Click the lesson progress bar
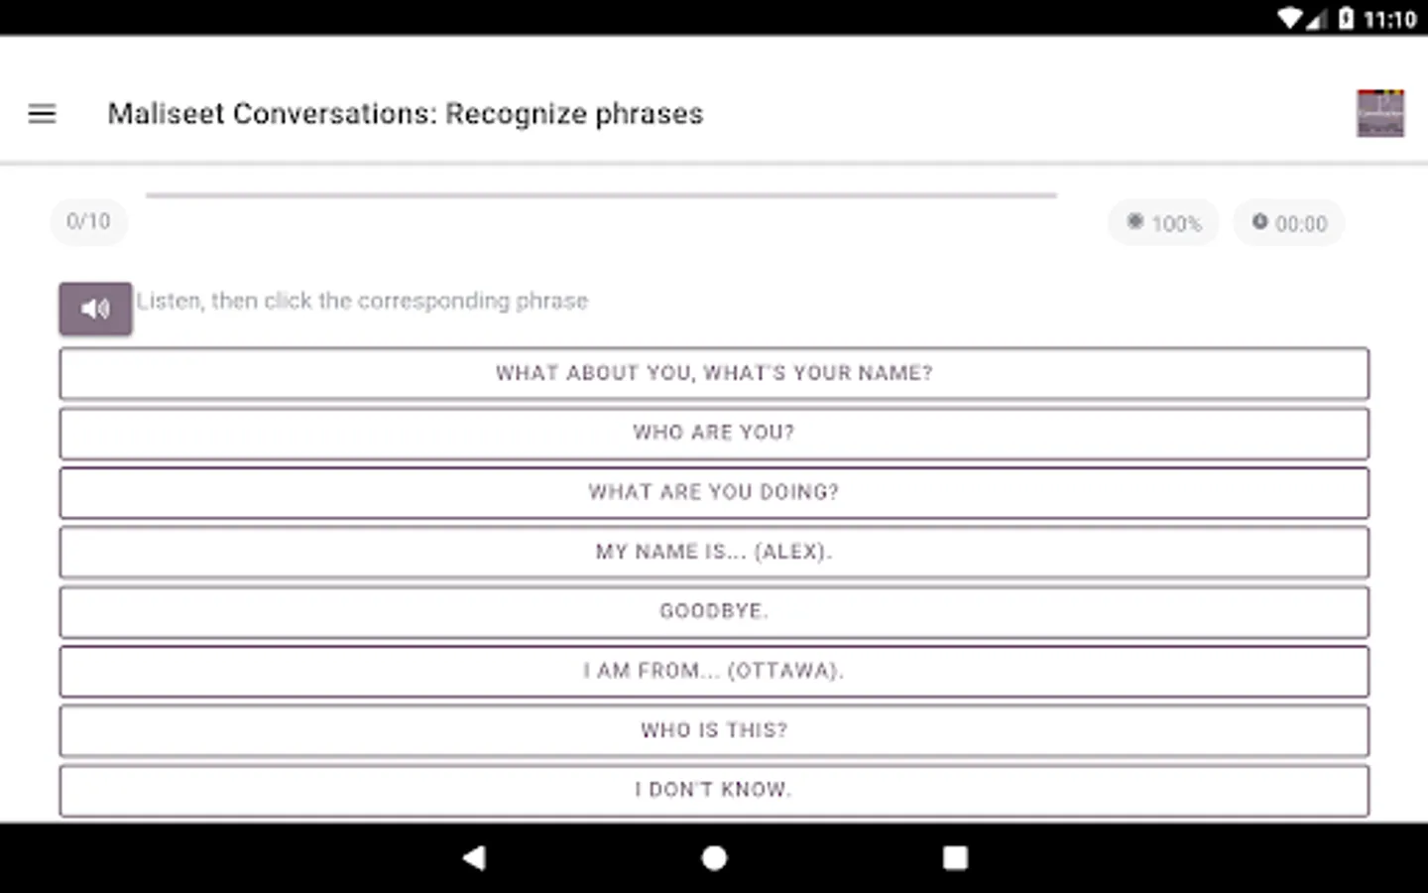The image size is (1428, 893). (601, 195)
